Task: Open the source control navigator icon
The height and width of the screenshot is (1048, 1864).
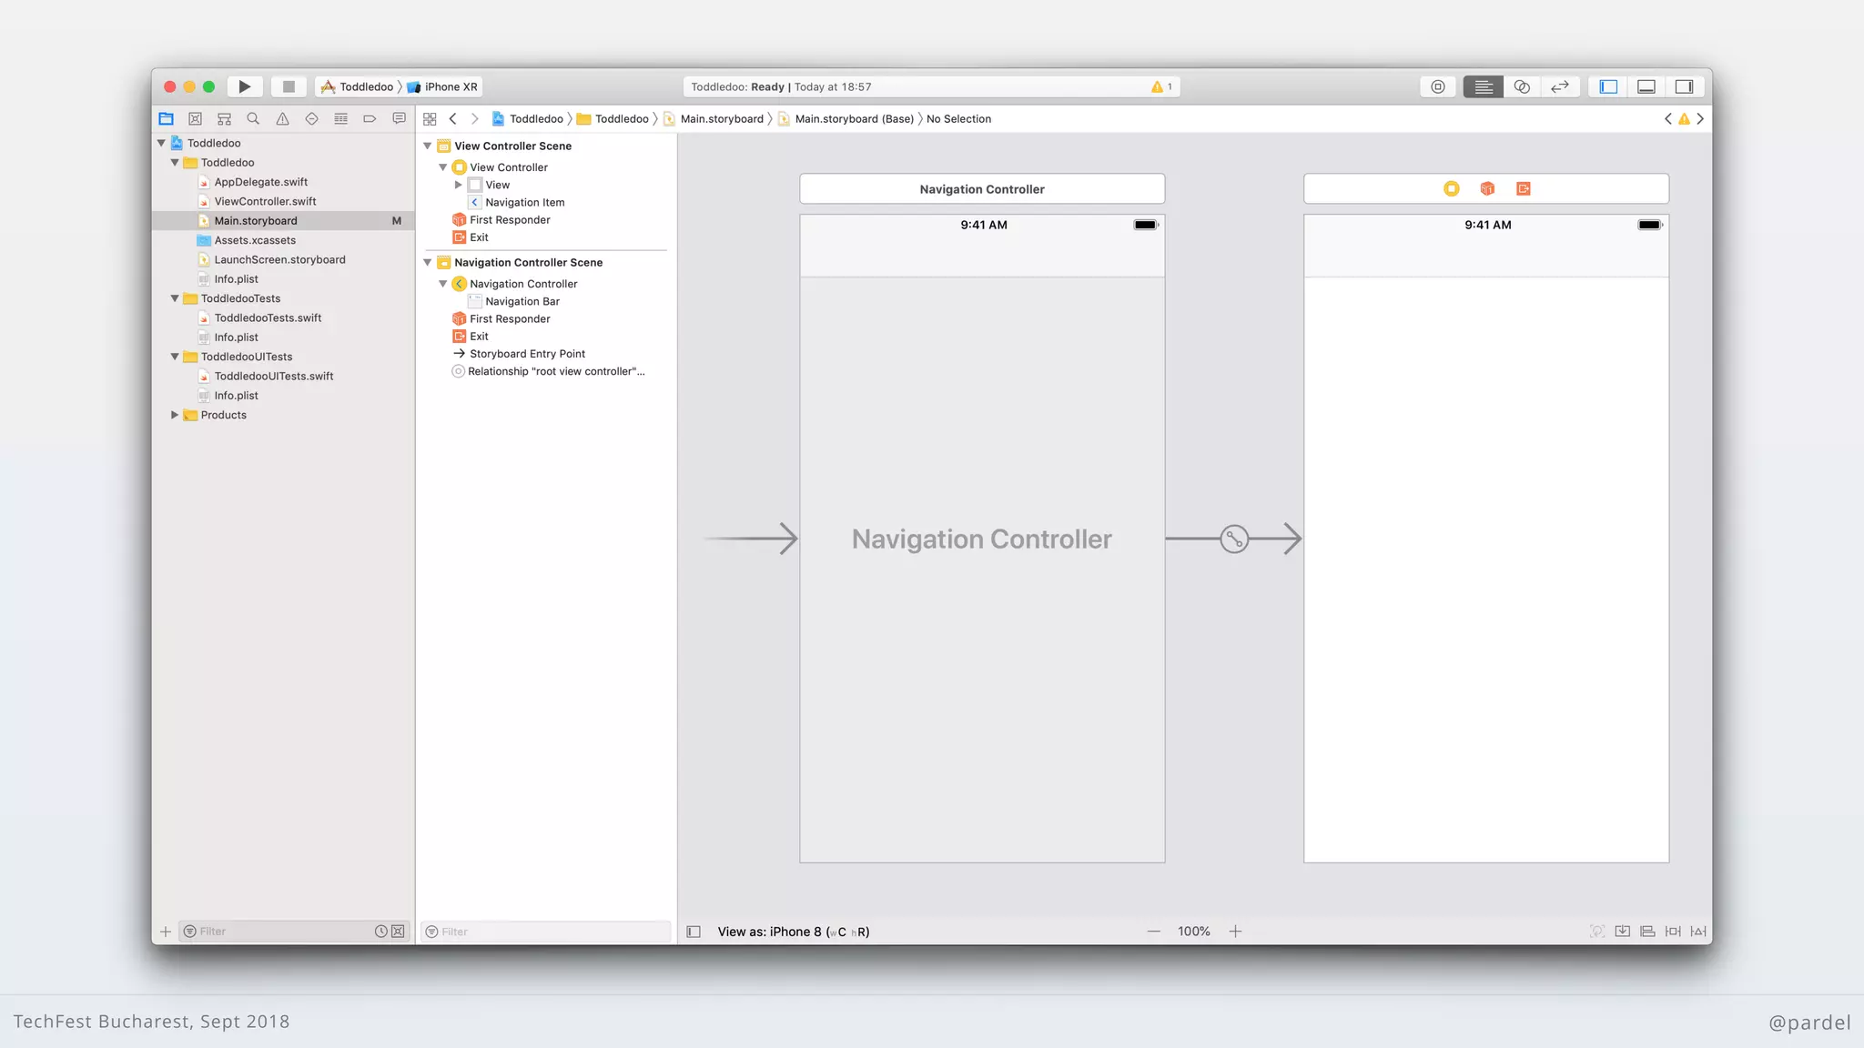Action: (x=195, y=118)
